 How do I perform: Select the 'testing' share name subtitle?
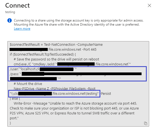click(x=10, y=12)
